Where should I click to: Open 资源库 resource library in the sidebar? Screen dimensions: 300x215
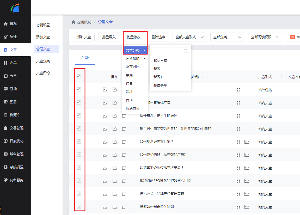coord(12,115)
